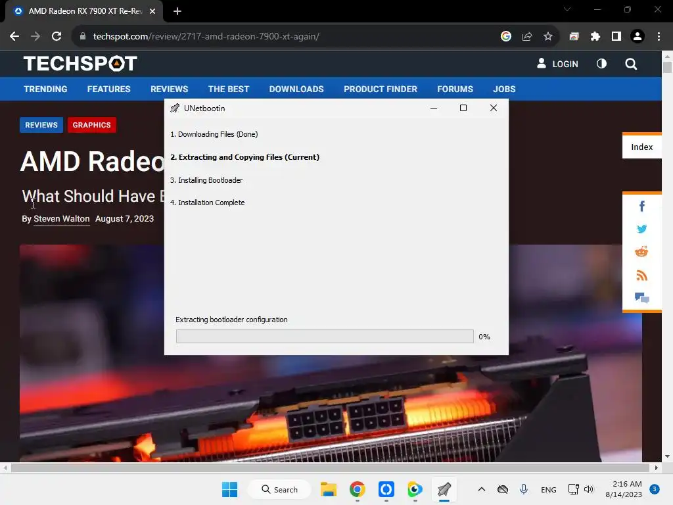
Task: Open the Chrome side panel icon
Action: coord(616,37)
